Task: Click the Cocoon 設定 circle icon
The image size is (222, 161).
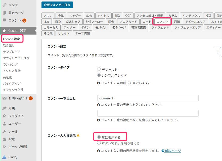Action: (x=4, y=31)
